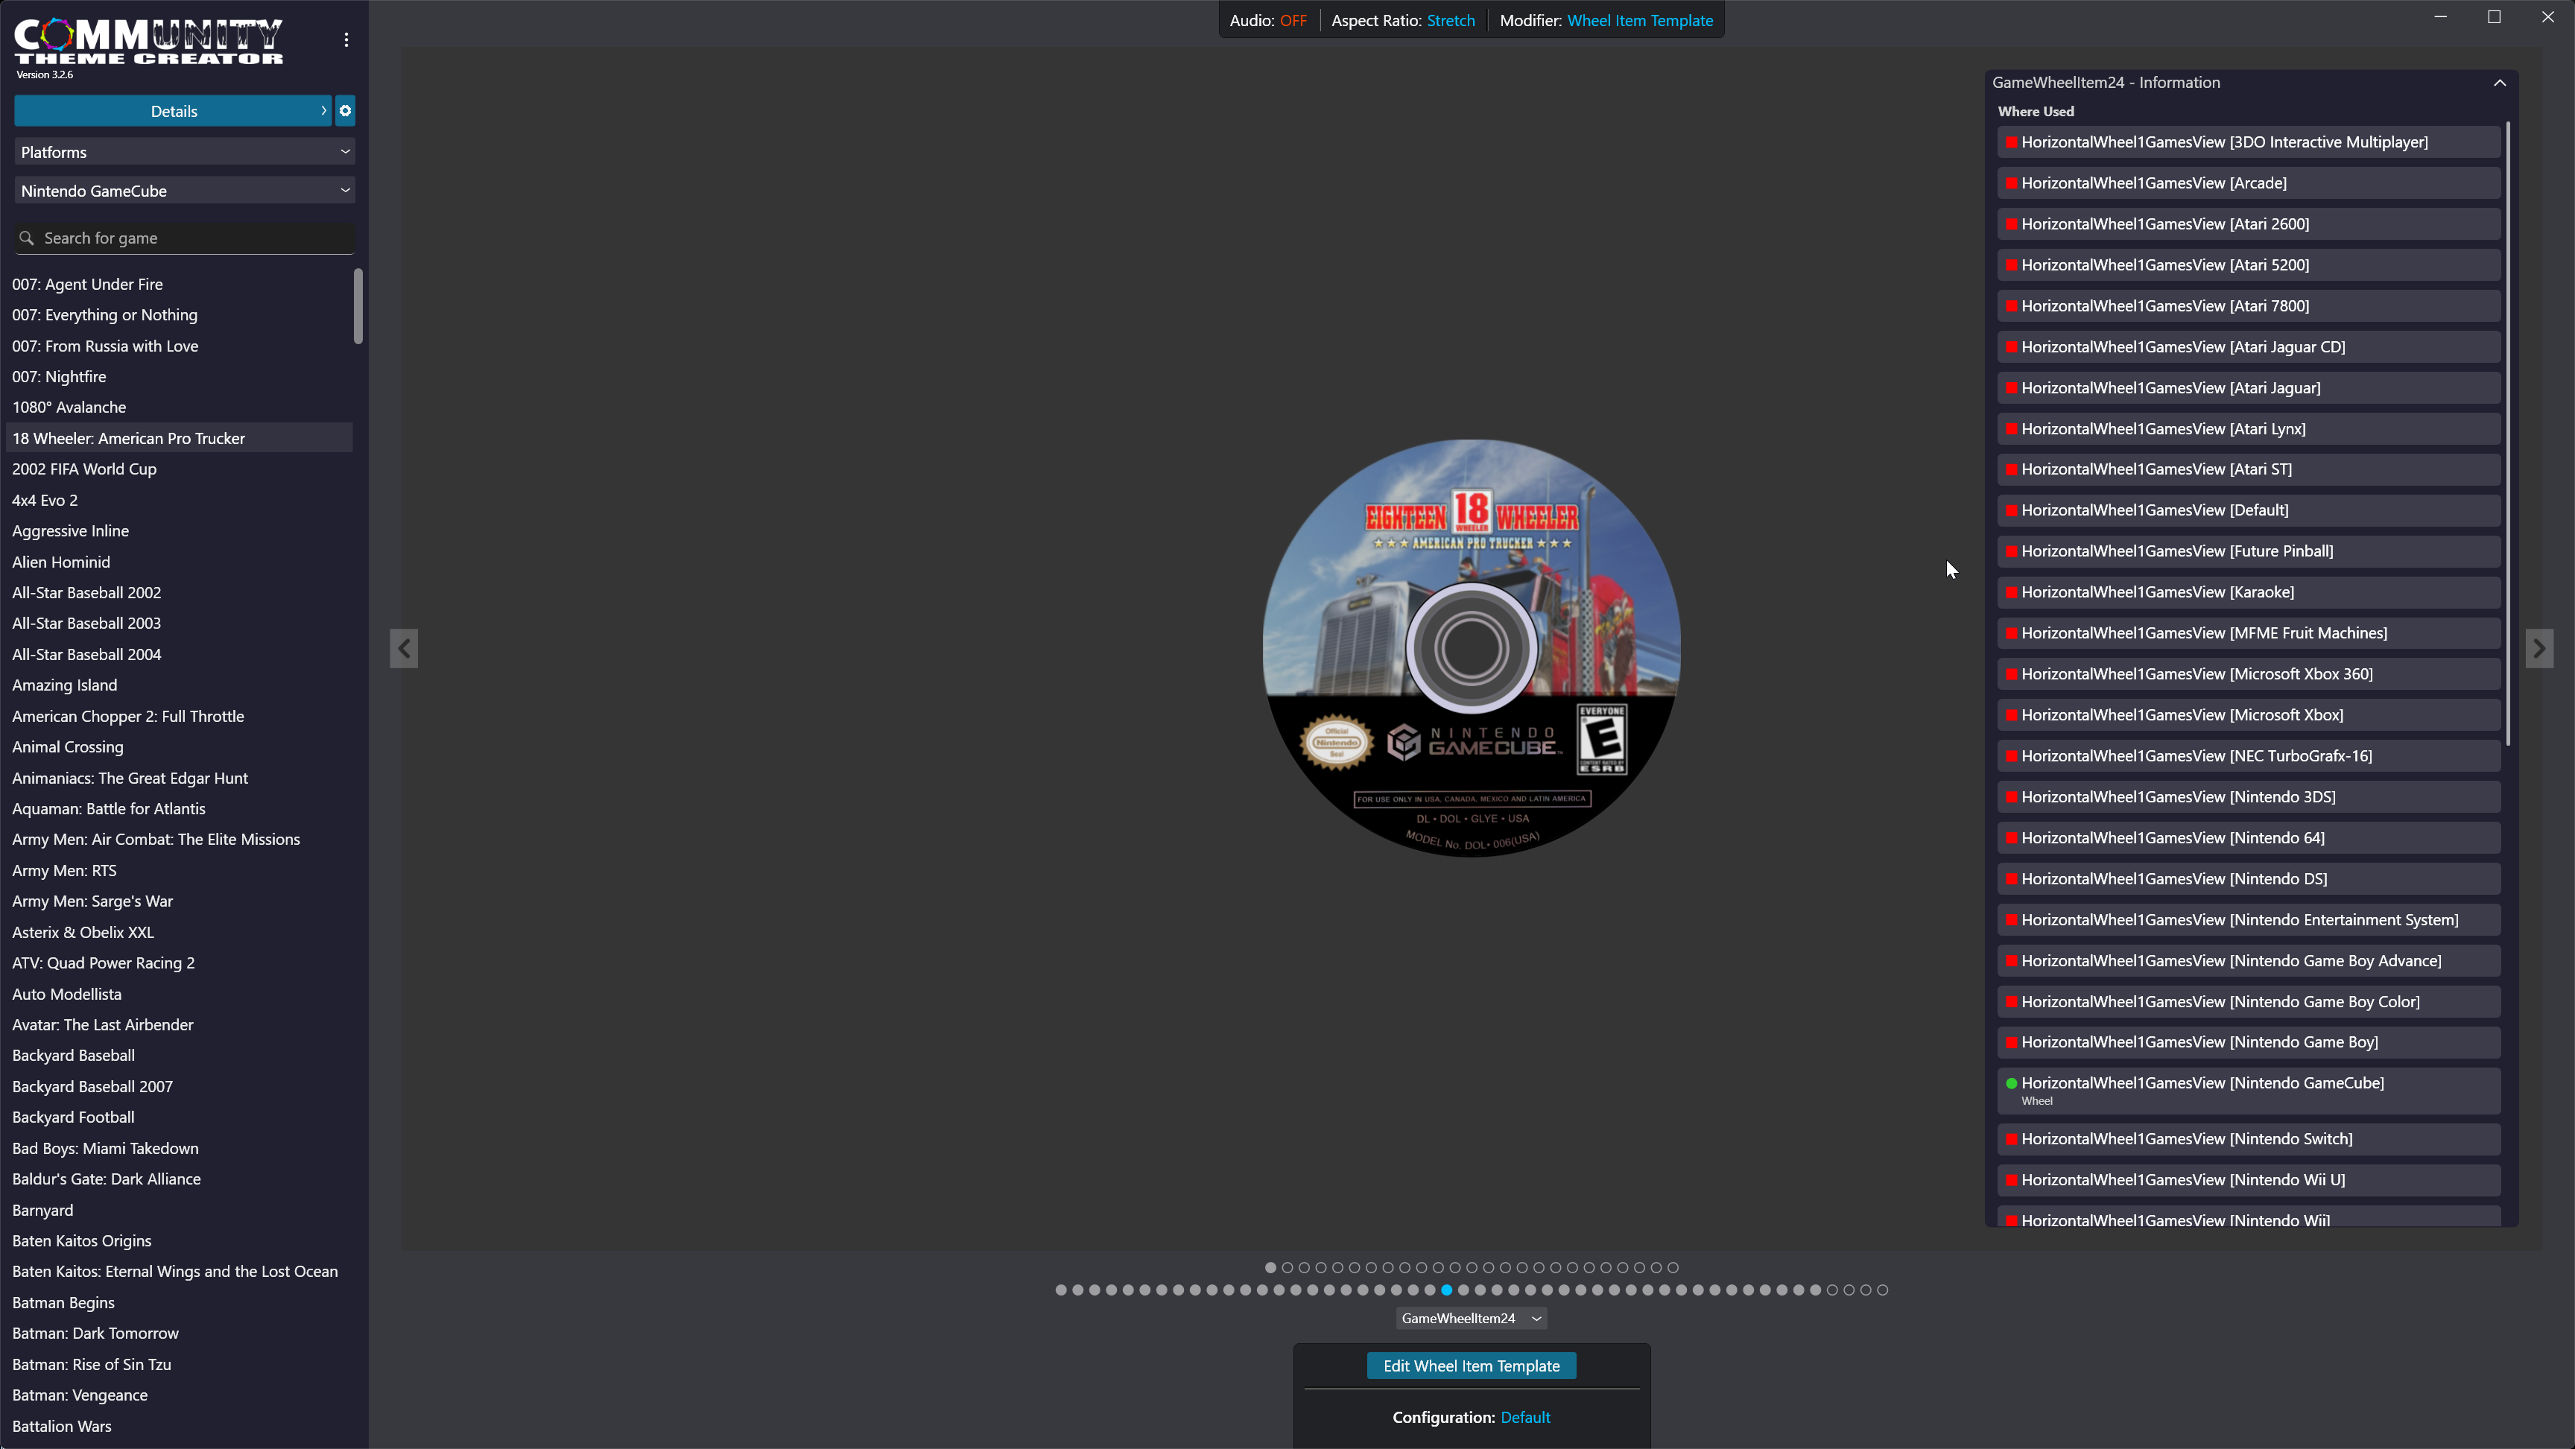This screenshot has width=2575, height=1449.
Task: Click red status square for Arcade entry
Action: [x=2011, y=183]
